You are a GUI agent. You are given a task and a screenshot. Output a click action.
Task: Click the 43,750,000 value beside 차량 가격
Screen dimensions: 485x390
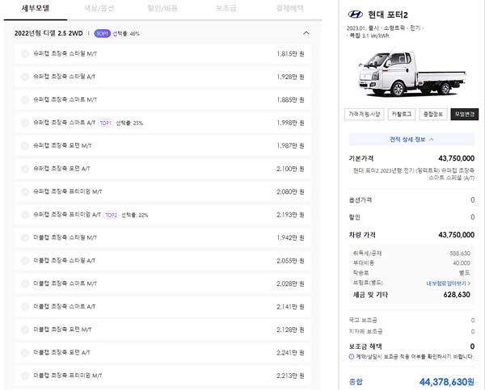click(456, 235)
